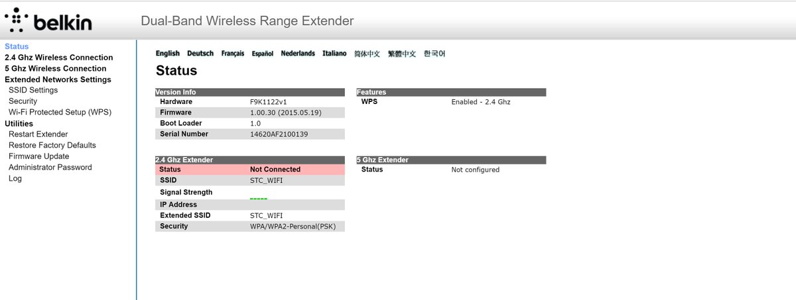Viewport: 796px width, 300px height.
Task: Switch language to 简体中文
Action: 367,54
